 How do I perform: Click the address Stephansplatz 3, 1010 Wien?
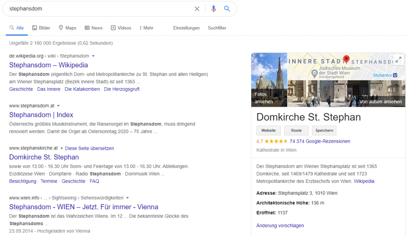(308, 193)
